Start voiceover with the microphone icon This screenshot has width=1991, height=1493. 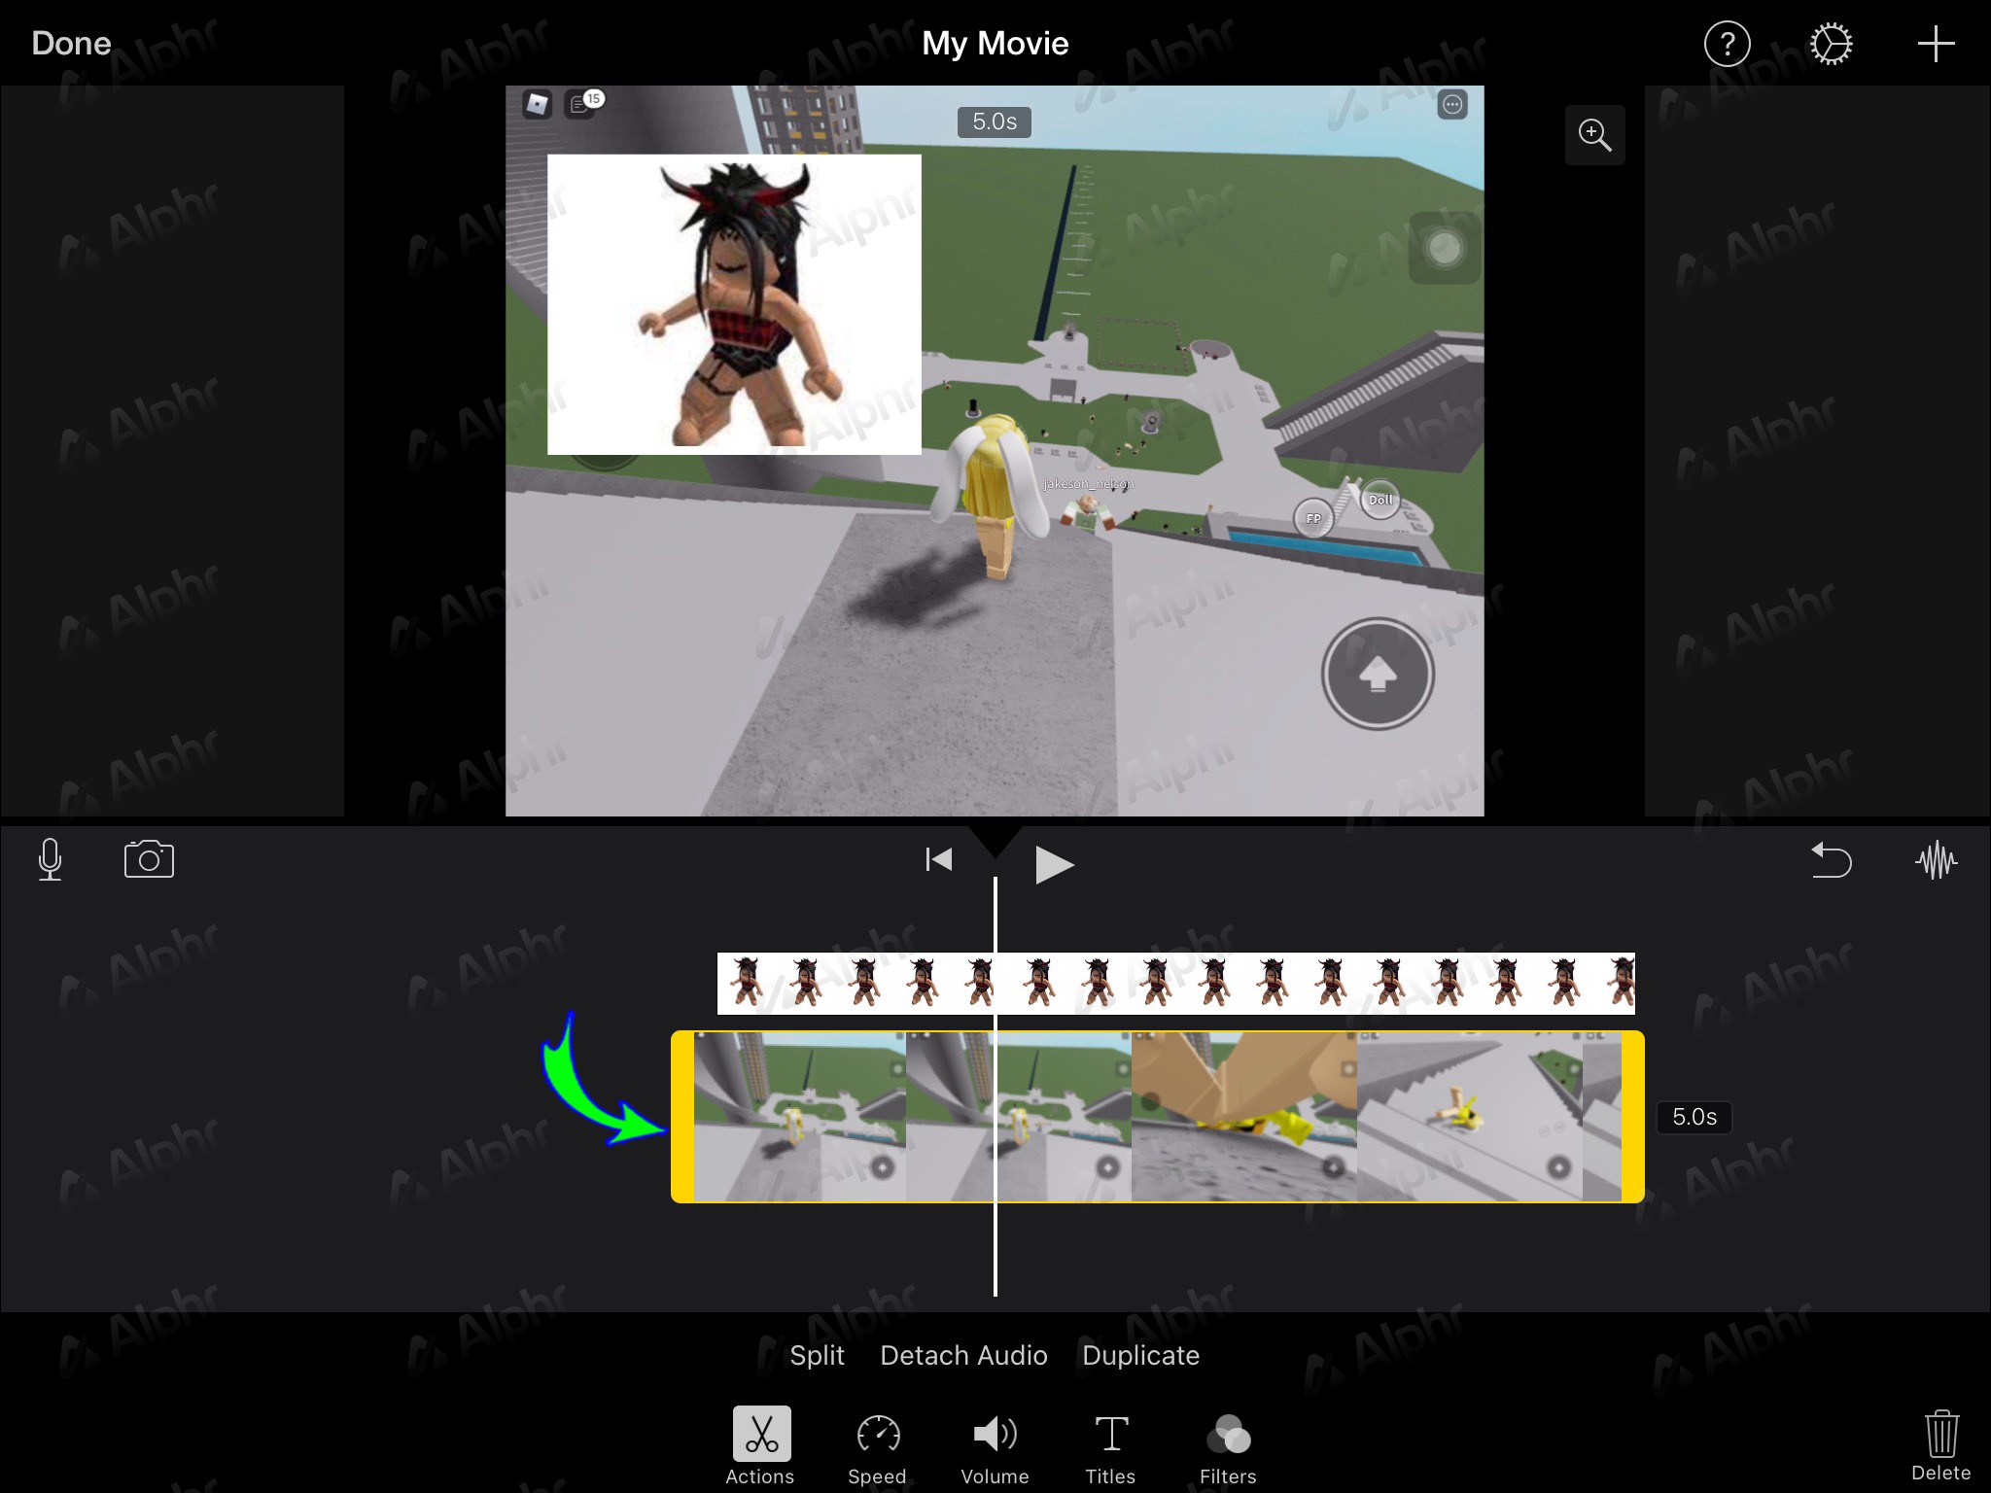coord(50,860)
